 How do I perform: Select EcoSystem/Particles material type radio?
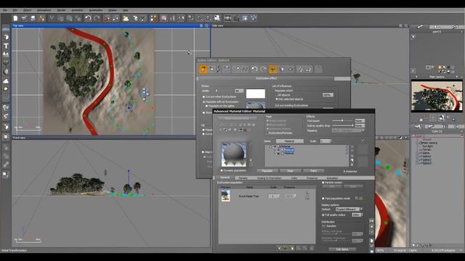point(267,133)
